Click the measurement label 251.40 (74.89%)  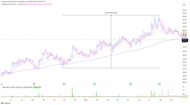pyautogui.click(x=111, y=13)
